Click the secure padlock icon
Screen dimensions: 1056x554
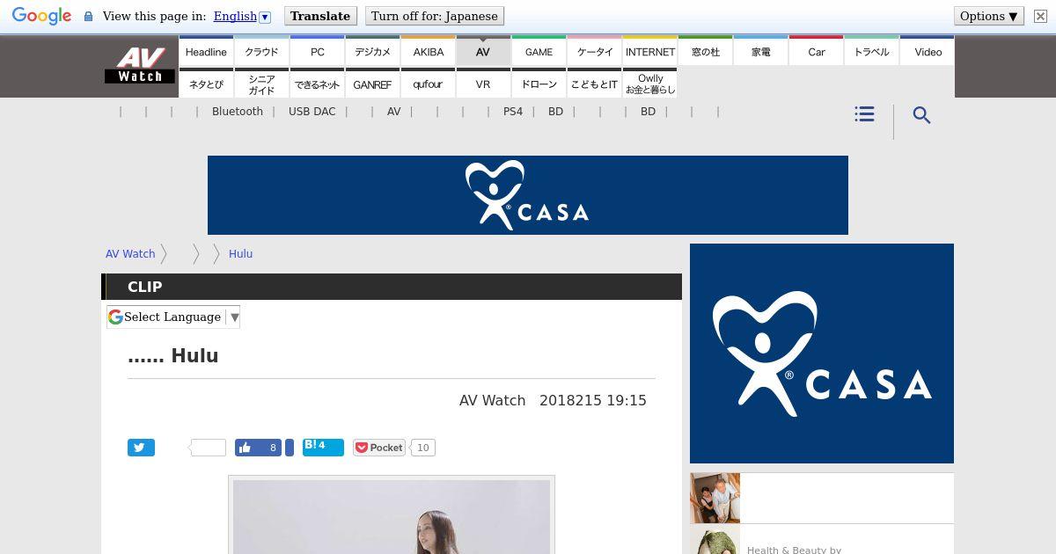click(88, 17)
